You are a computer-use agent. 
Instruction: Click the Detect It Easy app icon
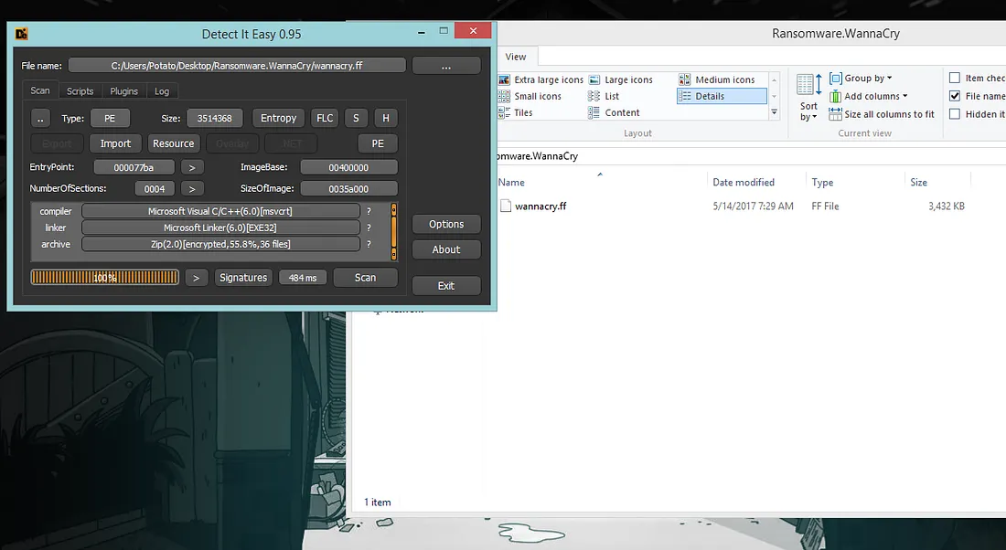click(22, 34)
